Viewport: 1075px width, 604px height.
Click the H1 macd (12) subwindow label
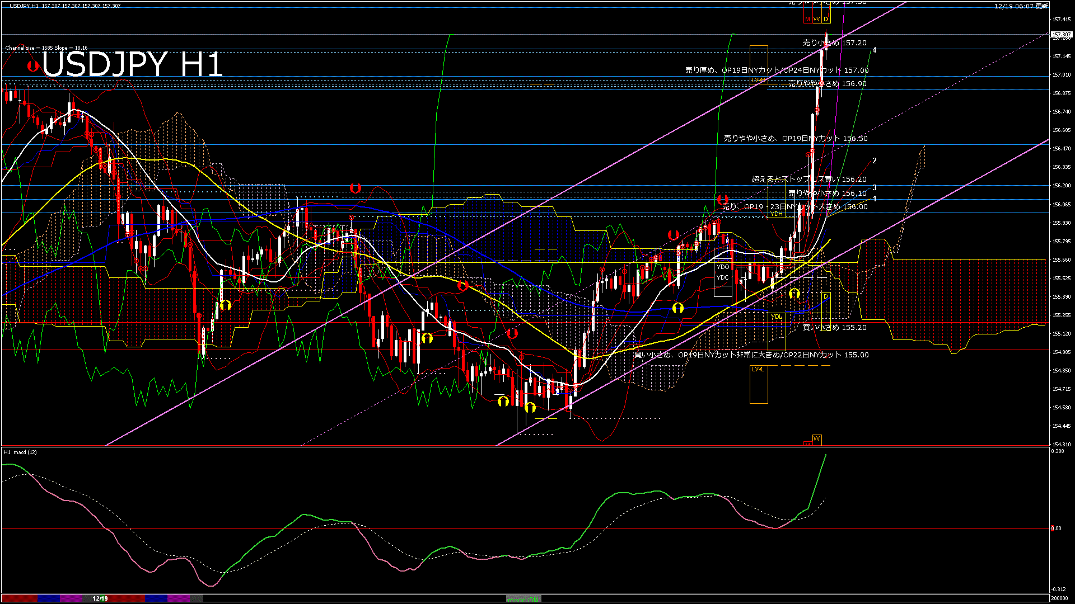click(x=20, y=452)
